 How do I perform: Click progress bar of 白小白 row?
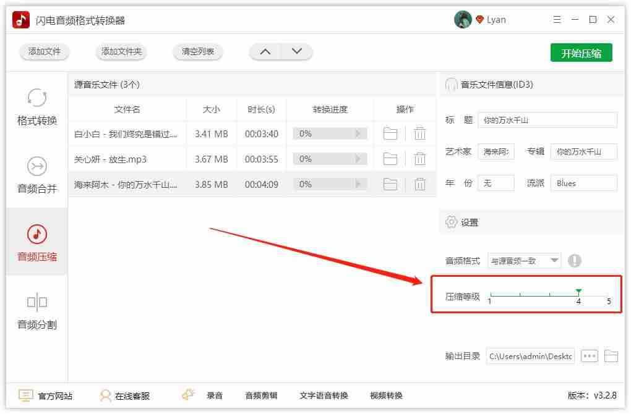[330, 133]
